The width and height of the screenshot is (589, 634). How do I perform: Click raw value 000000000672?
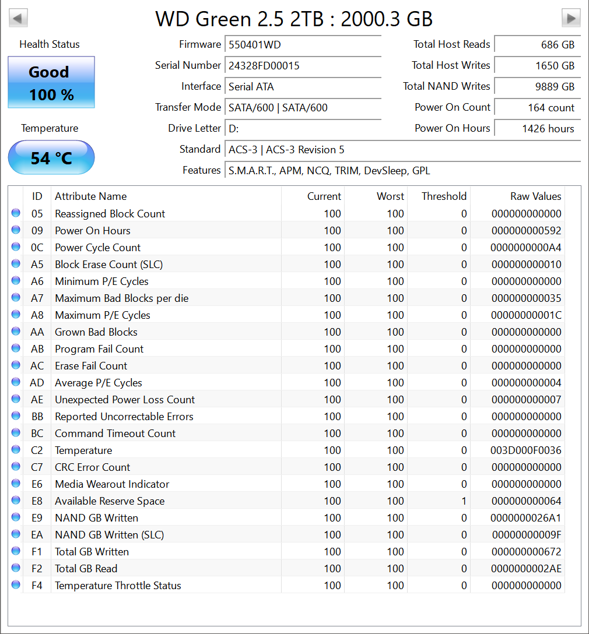[526, 551]
